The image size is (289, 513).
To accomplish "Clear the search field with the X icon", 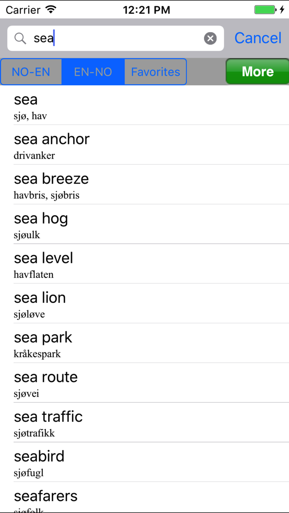I will (x=211, y=38).
